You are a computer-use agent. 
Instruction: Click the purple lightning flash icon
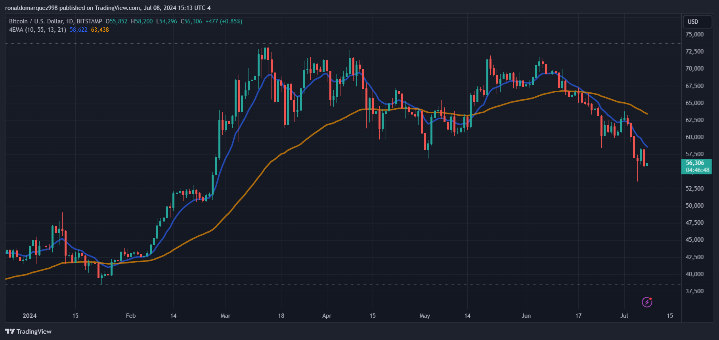(x=647, y=302)
